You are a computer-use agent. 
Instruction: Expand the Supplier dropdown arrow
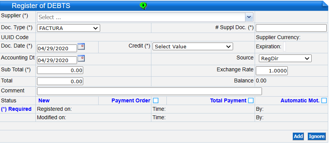249,17
